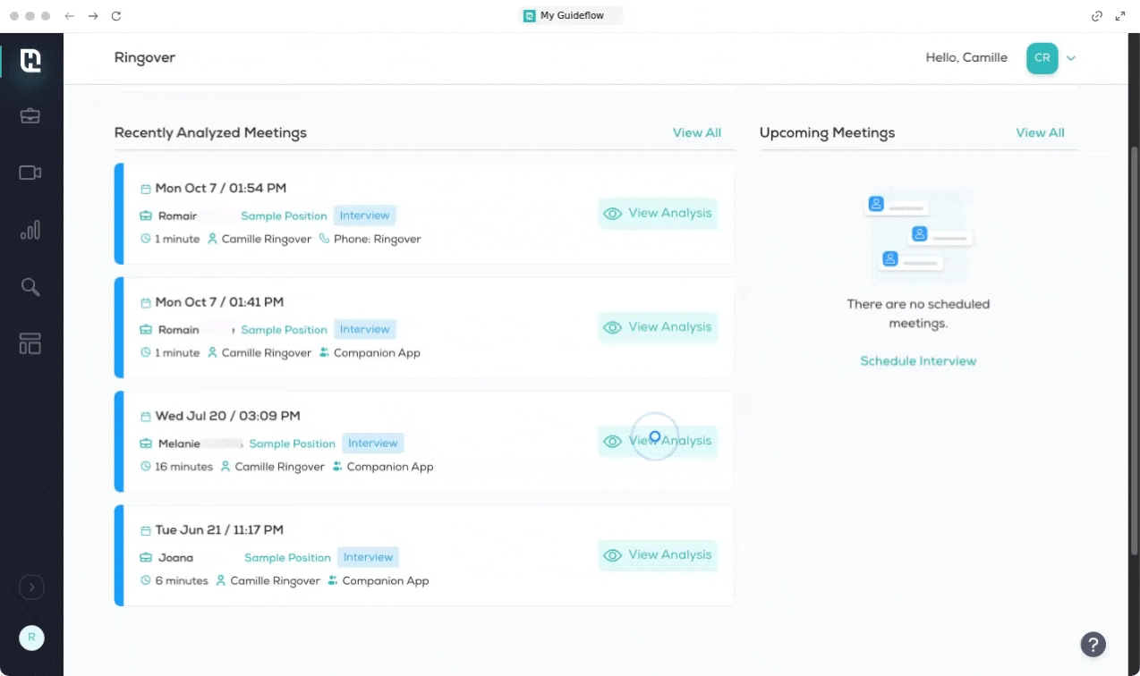View Analysis for Mon Oct 7 01:54 PM meeting
Image resolution: width=1140 pixels, height=676 pixels.
point(658,214)
